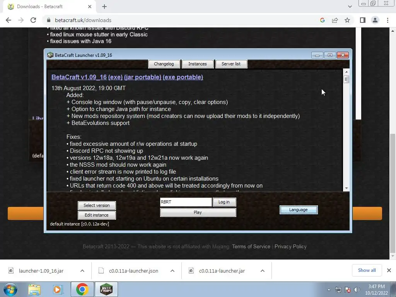Click changelog scrollbar up arrow
This screenshot has height=297, width=396.
tap(346, 72)
